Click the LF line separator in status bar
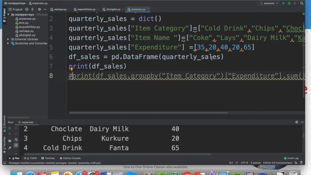 coord(237,163)
